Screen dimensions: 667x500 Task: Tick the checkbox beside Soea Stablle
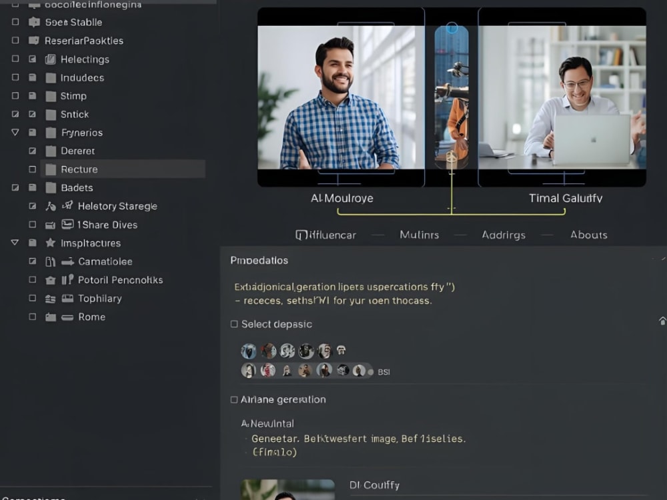point(15,22)
